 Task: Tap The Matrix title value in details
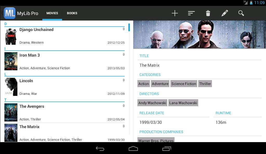coord(149,65)
